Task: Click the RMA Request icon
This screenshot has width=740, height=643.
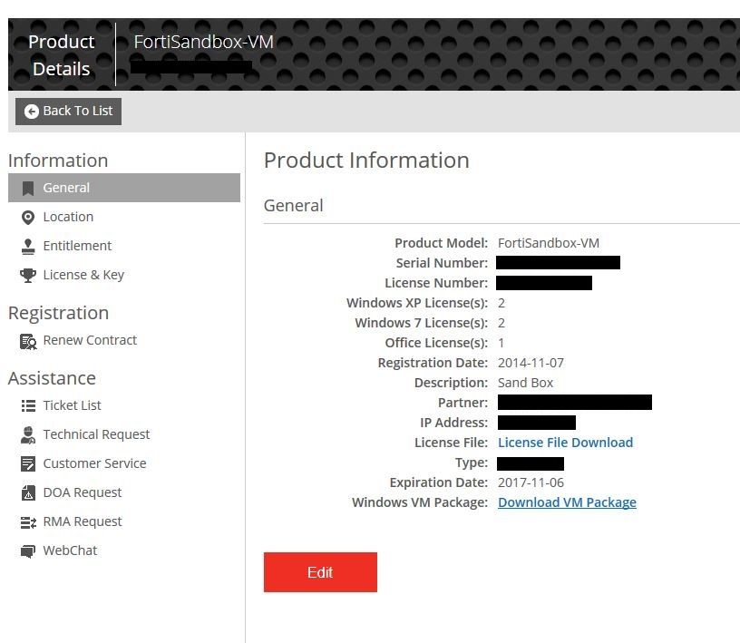Action: [28, 522]
